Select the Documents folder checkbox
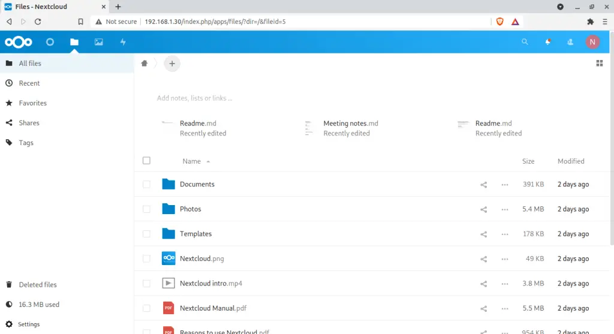The height and width of the screenshot is (334, 614). click(x=146, y=184)
